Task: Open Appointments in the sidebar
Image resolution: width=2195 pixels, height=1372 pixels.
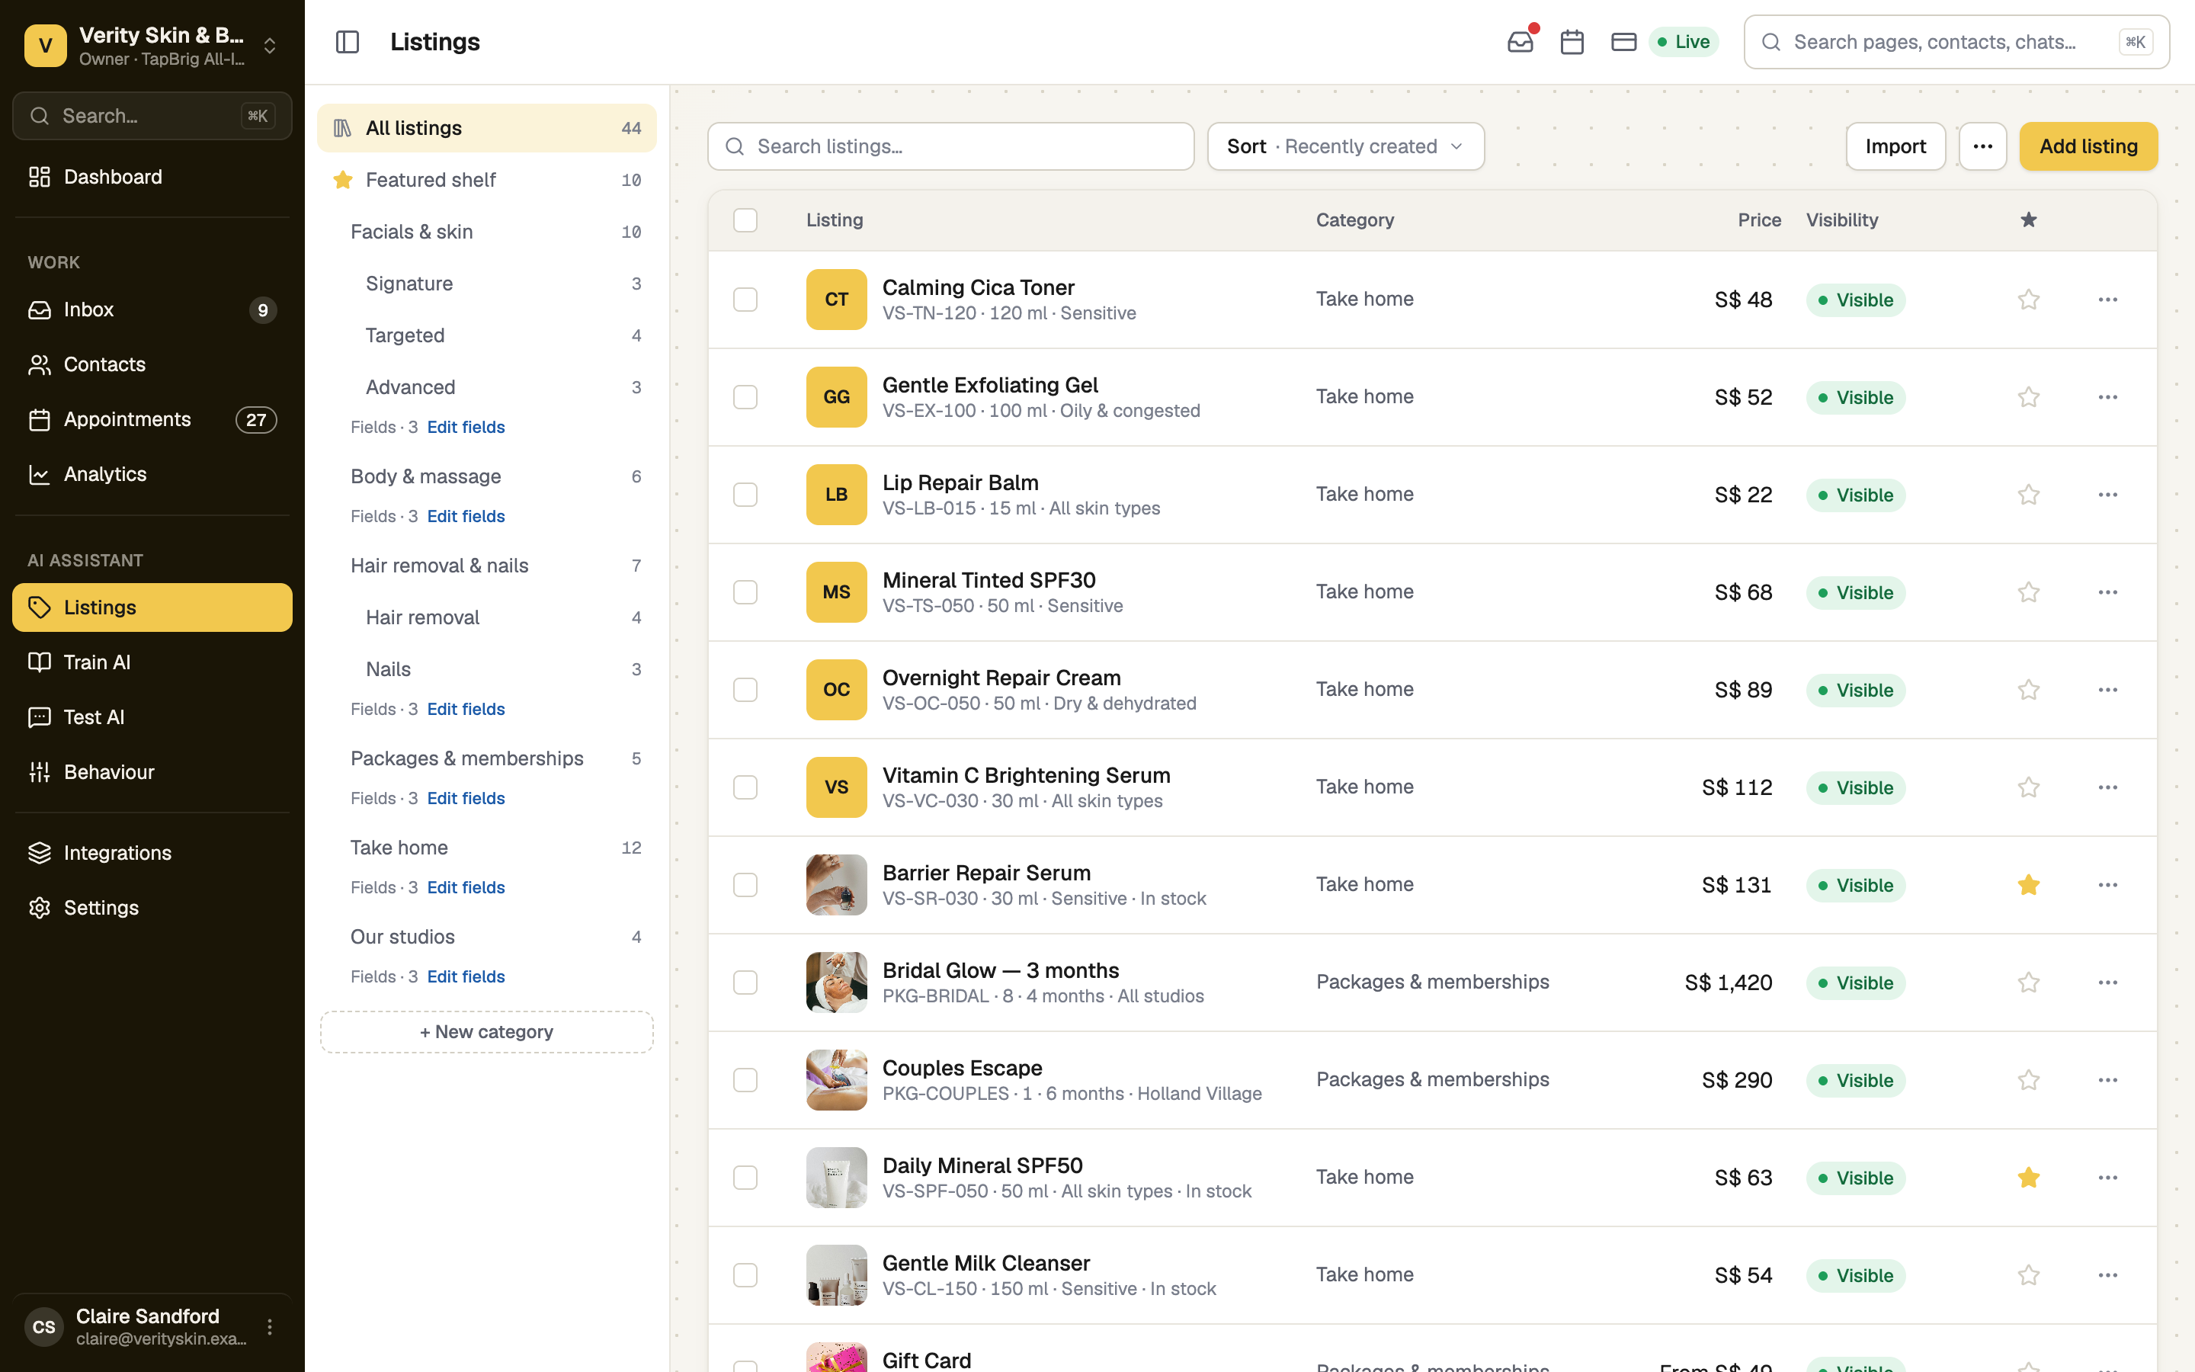Action: coord(152,419)
